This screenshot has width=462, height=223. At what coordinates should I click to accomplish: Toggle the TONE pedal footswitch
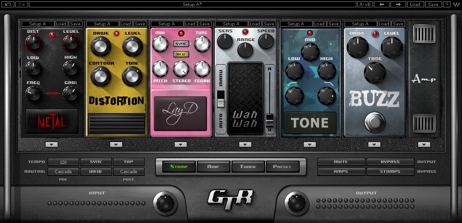click(310, 123)
